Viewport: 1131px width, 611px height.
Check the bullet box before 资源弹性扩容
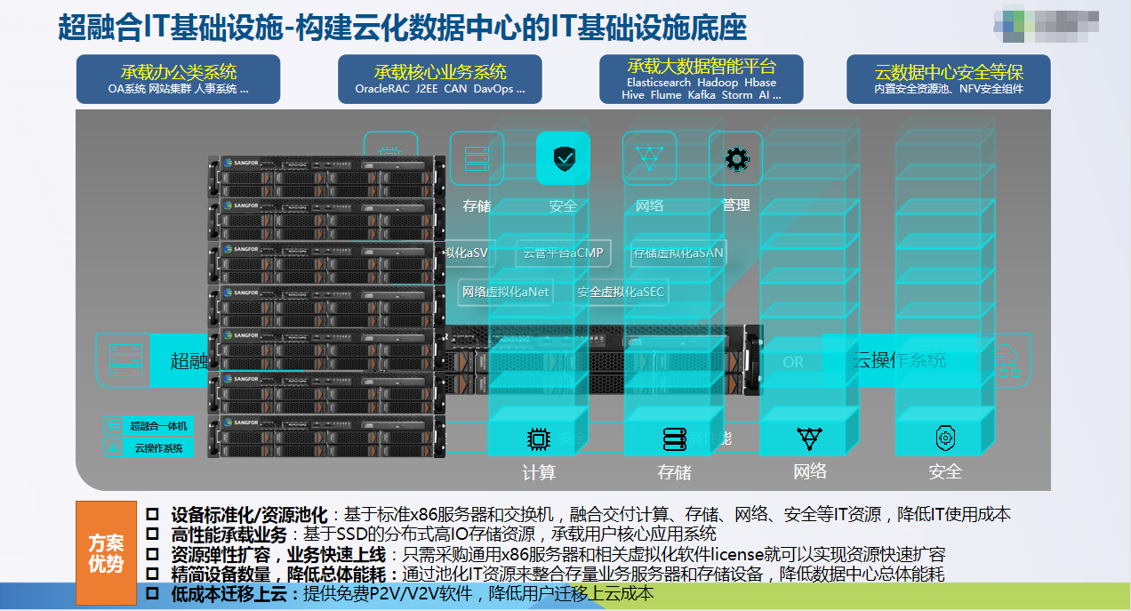click(x=152, y=553)
